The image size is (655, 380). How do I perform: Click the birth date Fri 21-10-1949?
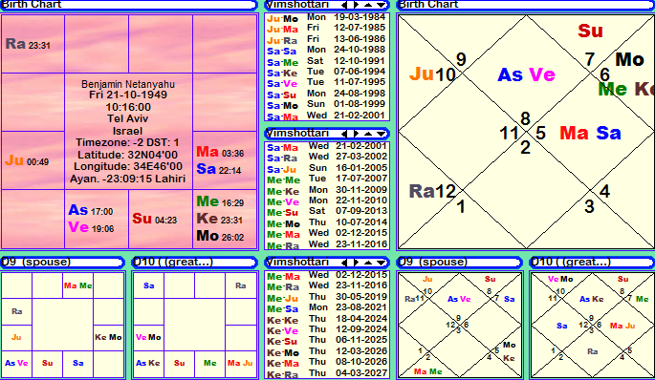point(128,95)
